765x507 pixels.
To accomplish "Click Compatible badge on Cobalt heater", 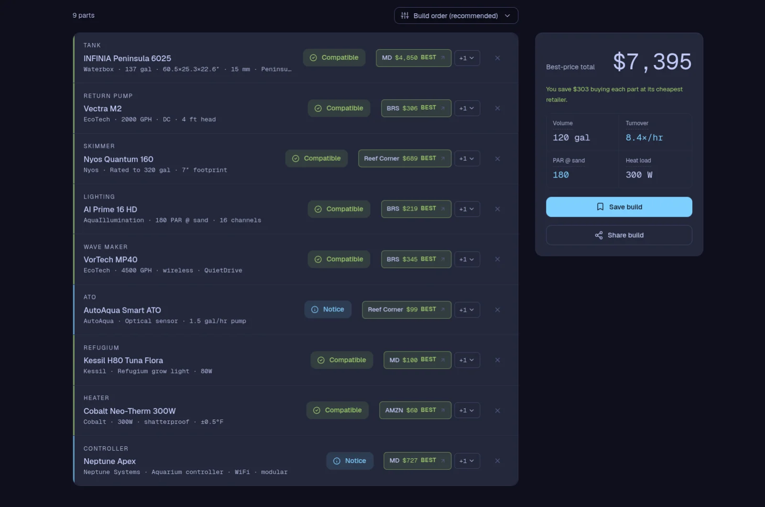I will 338,410.
